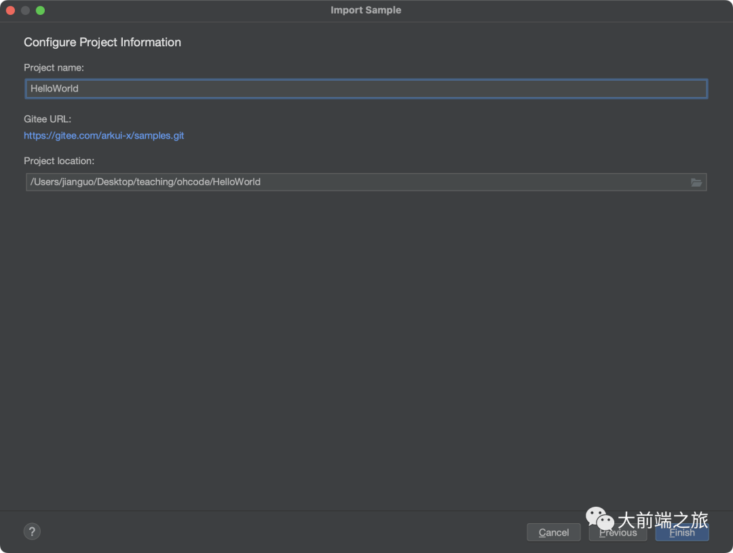
Task: Click Finish to import the sample
Action: coord(682,533)
